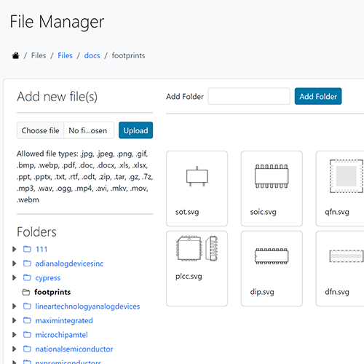This screenshot has width=364, height=364.
Task: Click the cypress folder icon
Action: pyautogui.click(x=27, y=277)
